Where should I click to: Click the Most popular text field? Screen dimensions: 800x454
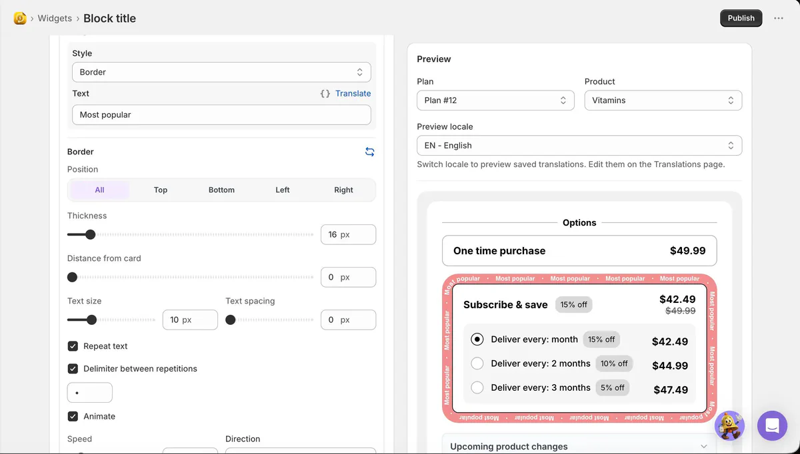pos(221,114)
